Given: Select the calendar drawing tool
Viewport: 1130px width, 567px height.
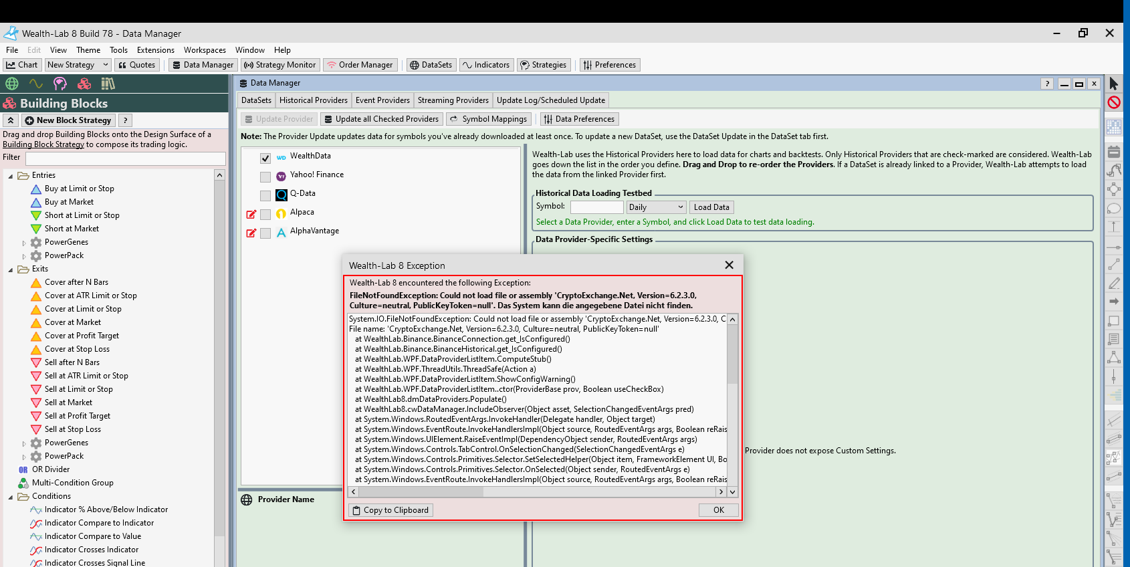Looking at the screenshot, I should [1113, 152].
